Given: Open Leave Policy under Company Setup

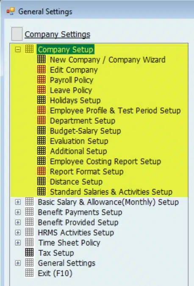Looking at the screenshot, I should (x=71, y=90).
